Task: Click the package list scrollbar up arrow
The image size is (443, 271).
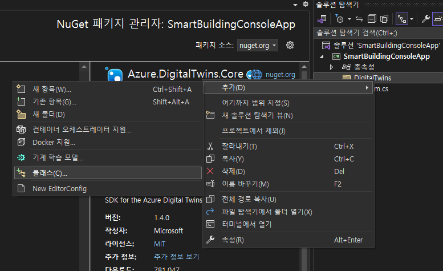Action: 84,67
